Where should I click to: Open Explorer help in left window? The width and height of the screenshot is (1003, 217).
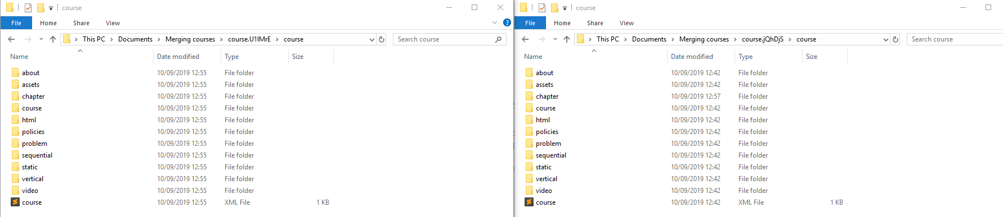[507, 23]
